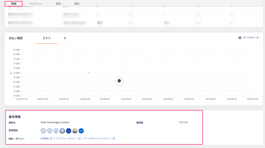Click the first light-blue certification badge
Viewport: 265px width, 148px height.
43,131
